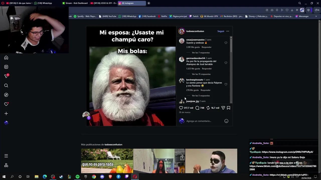Open Instagram search icon in sidebar
This screenshot has height=180, width=321.
click(6, 85)
